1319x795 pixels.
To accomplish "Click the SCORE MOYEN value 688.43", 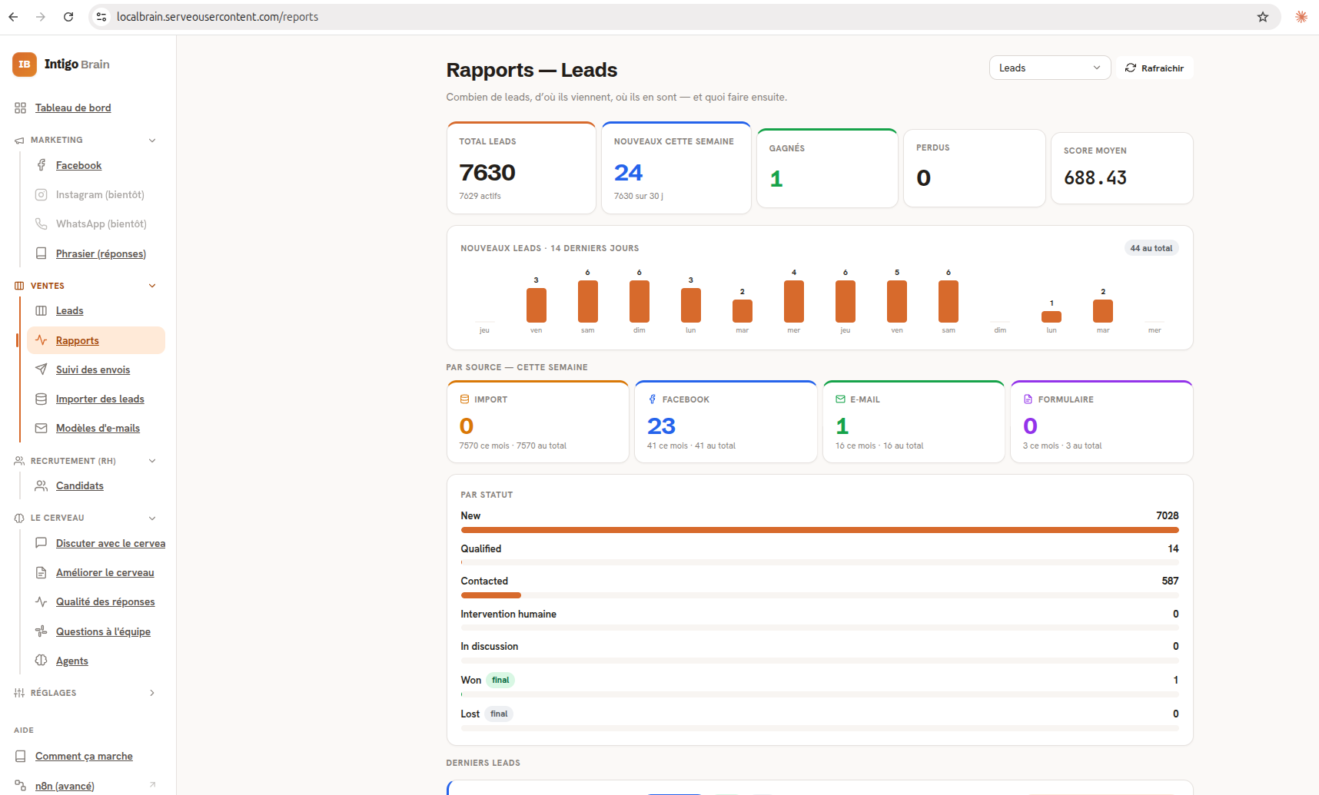I will [x=1095, y=178].
